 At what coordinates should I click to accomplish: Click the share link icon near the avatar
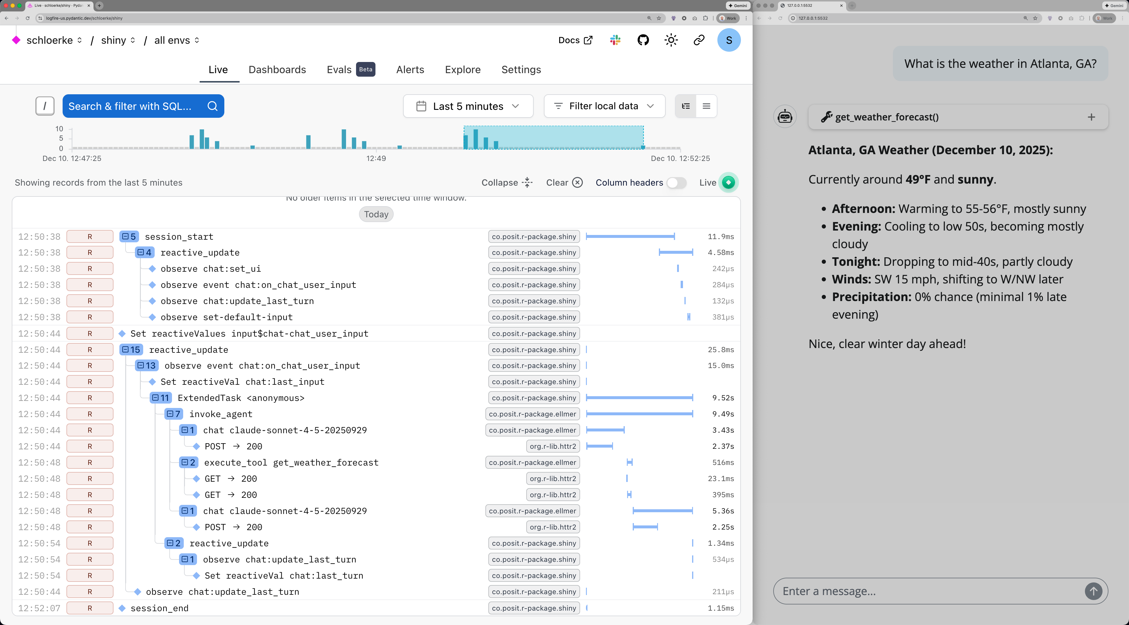[699, 40]
